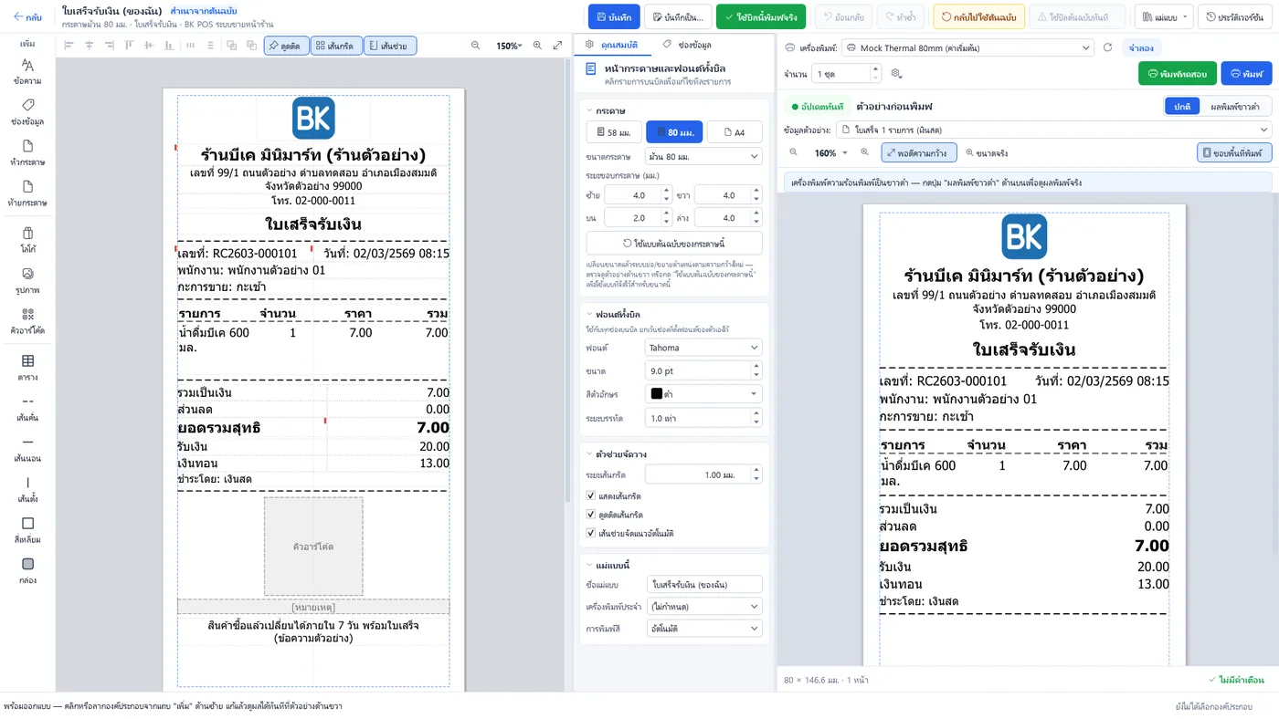Add a data field (ช่องข้อมูล) from sidebar
The height and width of the screenshot is (719, 1279).
click(x=27, y=112)
